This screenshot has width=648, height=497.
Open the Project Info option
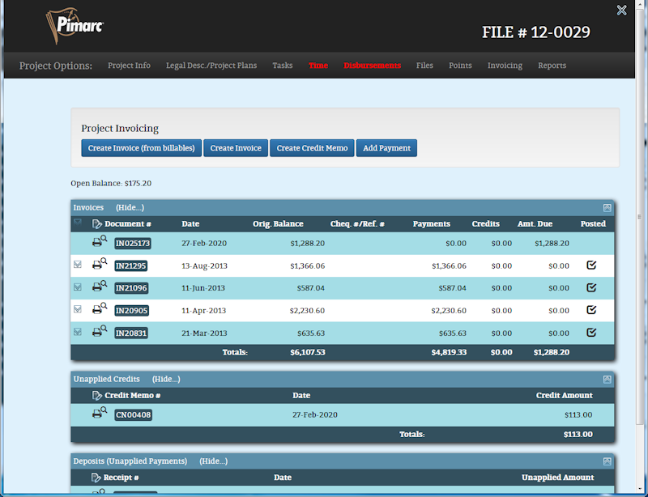click(129, 66)
